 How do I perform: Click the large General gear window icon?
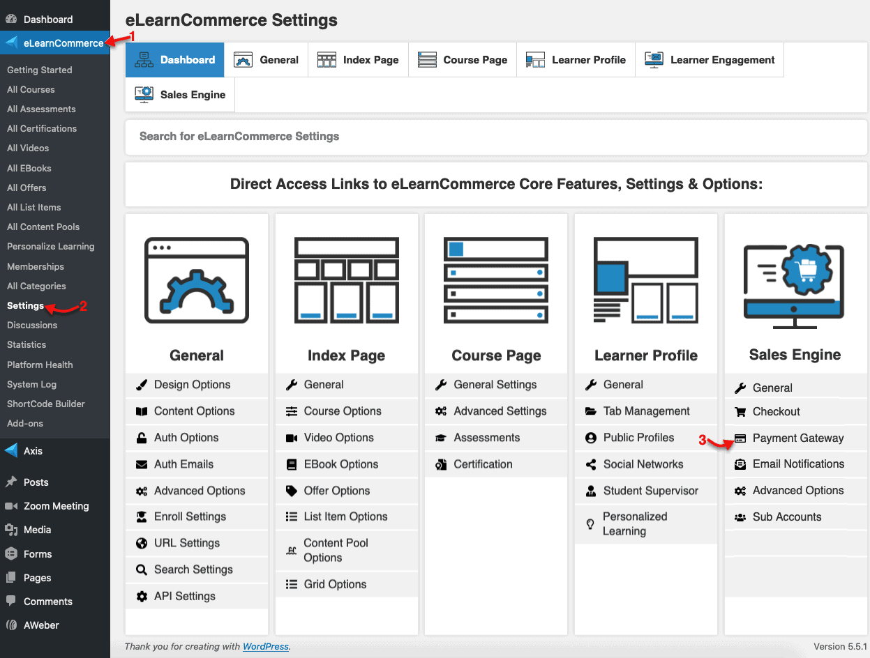[x=196, y=280]
